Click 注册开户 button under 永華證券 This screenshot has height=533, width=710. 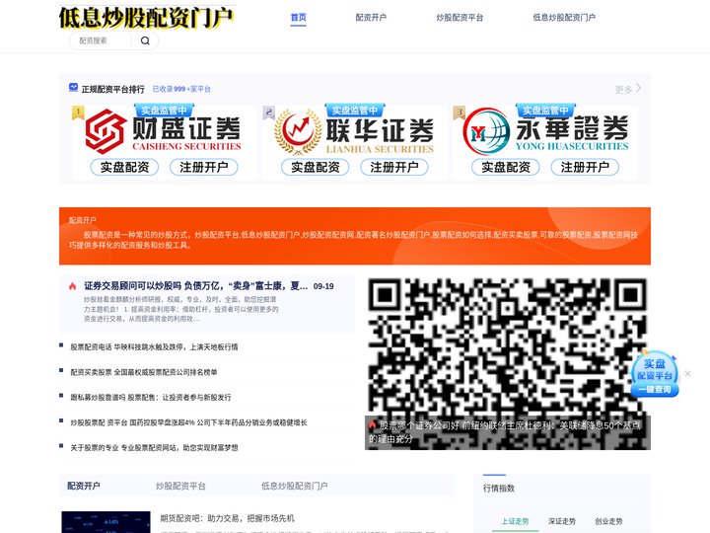click(585, 167)
